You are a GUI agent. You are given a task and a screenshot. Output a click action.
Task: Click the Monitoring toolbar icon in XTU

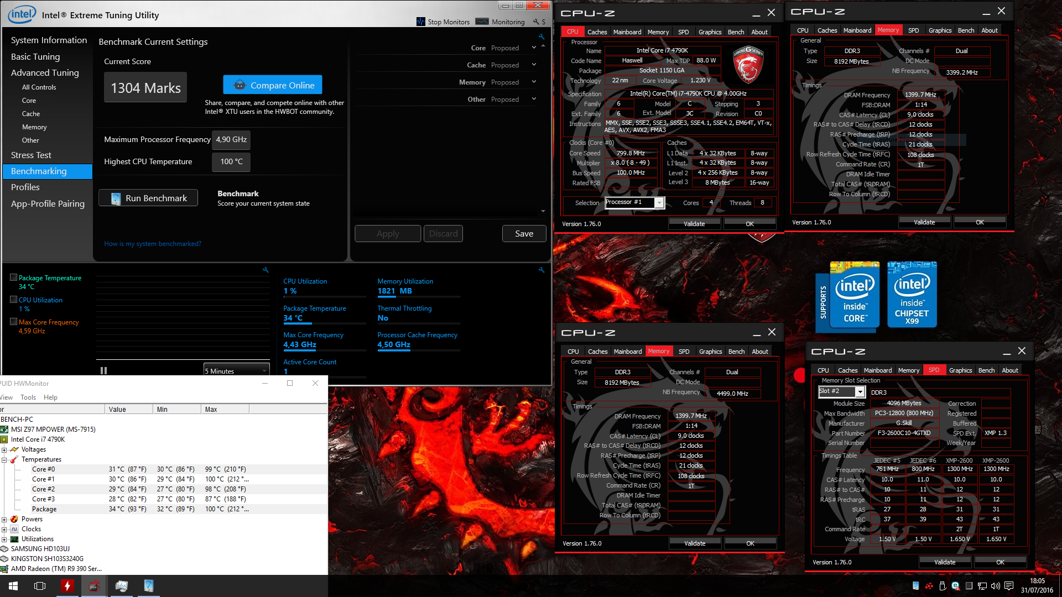482,22
